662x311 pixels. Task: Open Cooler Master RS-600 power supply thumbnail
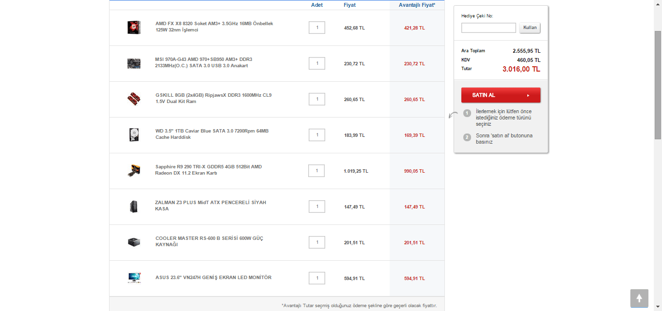click(134, 242)
